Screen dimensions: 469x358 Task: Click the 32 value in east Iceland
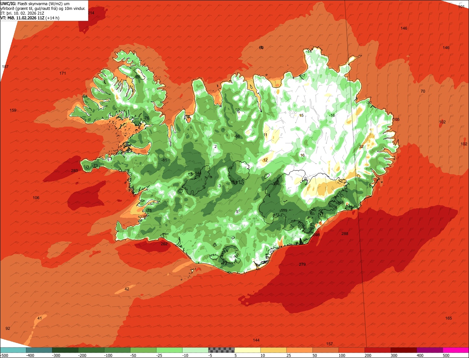(361, 146)
